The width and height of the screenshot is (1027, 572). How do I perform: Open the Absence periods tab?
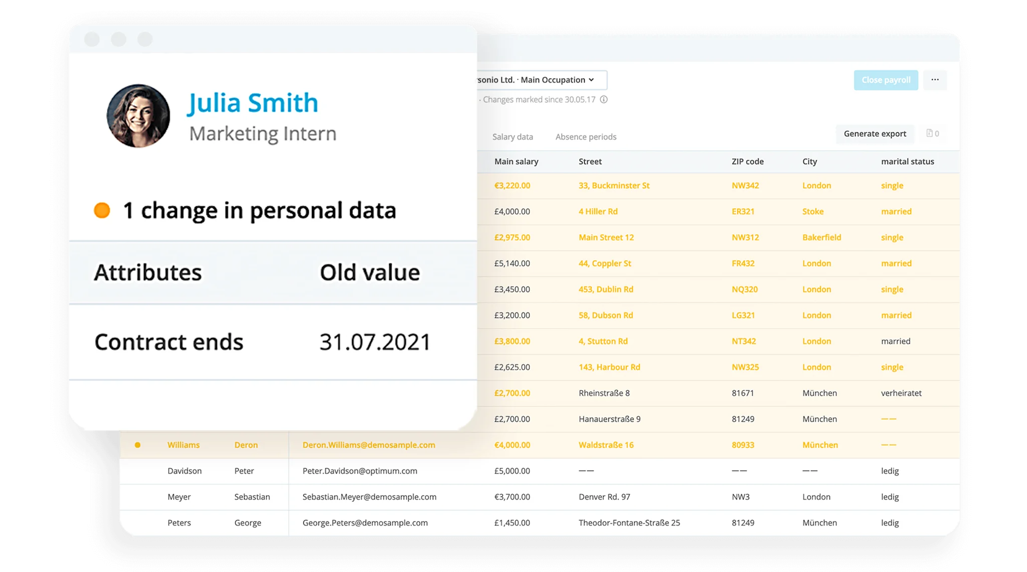pos(586,137)
